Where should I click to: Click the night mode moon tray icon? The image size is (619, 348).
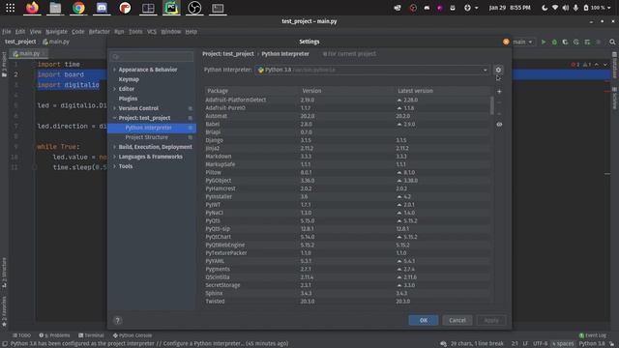point(545,8)
